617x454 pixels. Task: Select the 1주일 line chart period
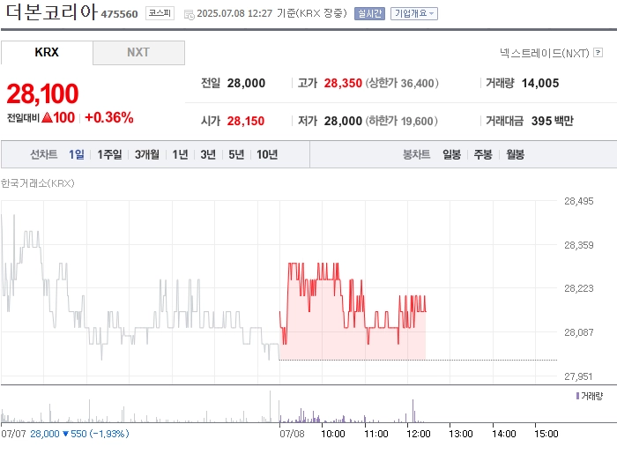coord(109,154)
